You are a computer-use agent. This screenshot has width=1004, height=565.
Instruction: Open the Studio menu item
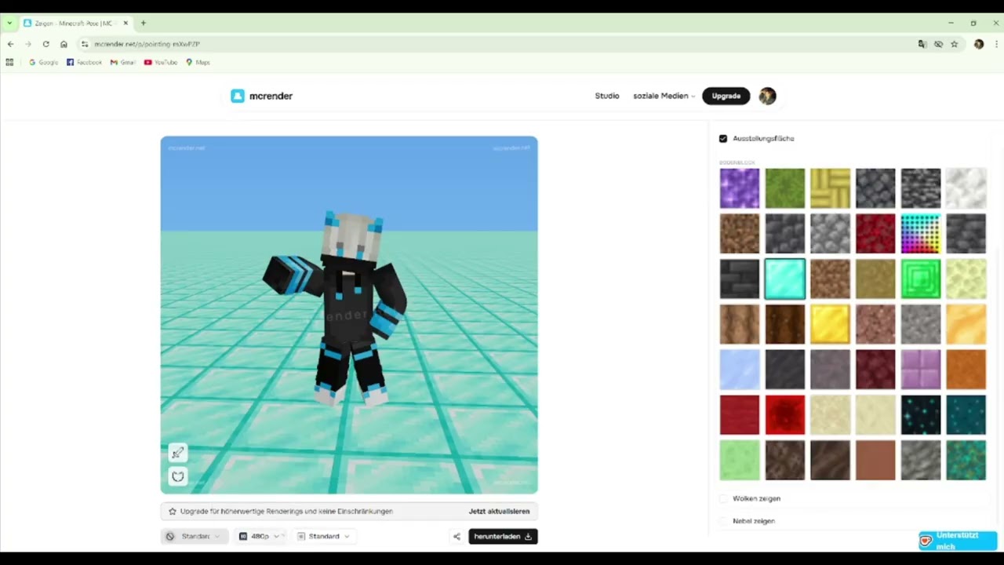607,96
